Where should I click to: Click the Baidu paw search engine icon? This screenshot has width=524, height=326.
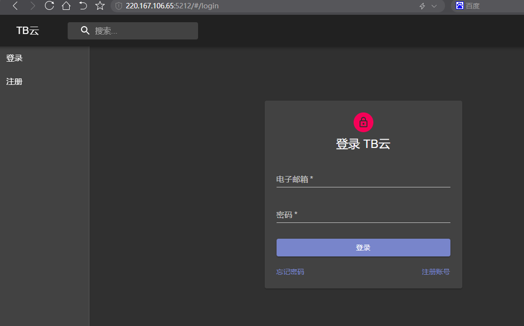[460, 5]
